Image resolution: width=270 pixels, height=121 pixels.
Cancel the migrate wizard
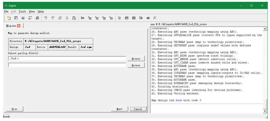[x=138, y=109]
